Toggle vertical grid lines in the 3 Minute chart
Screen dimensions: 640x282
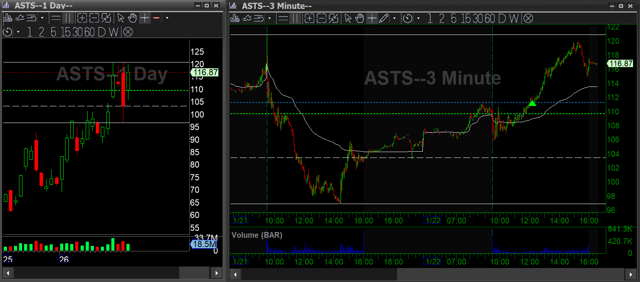pos(295,18)
